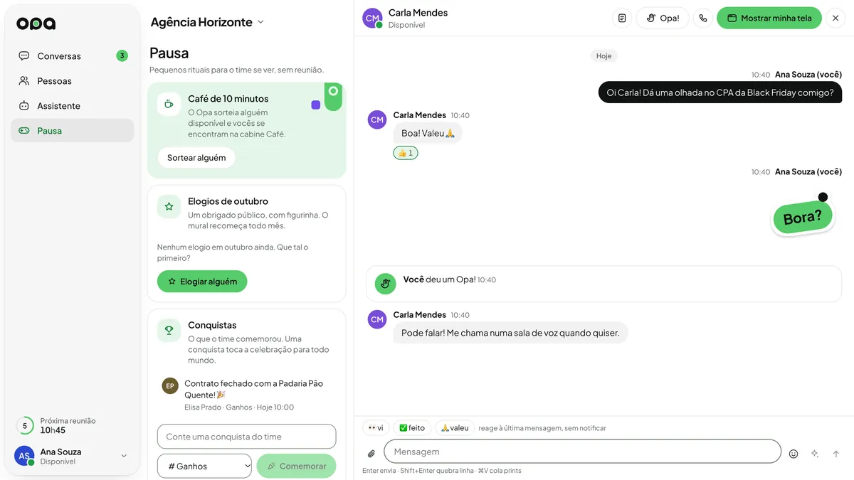Screen dimensions: 854x480
Task: Send an Opa! wave from the header
Action: click(x=663, y=18)
